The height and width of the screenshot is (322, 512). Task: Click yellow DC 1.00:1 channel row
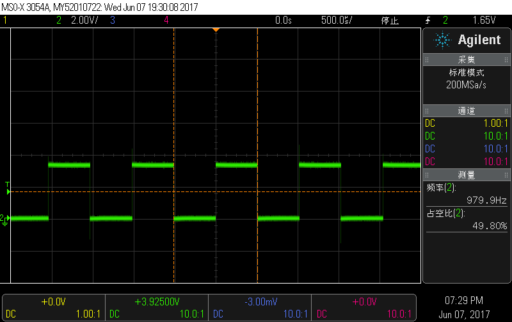pos(467,124)
